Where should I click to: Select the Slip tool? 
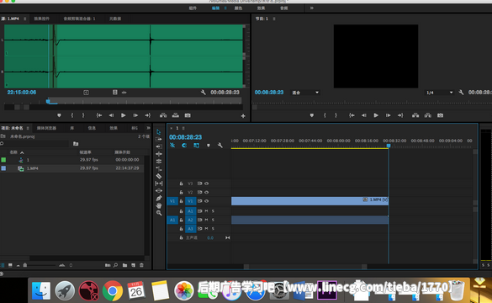tap(159, 183)
